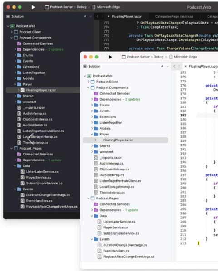Choose Debug configuration in the light window
218x271 pixels.
pyautogui.click(x=159, y=57)
